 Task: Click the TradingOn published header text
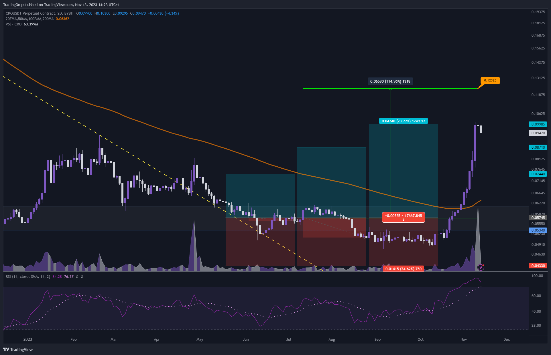point(61,5)
